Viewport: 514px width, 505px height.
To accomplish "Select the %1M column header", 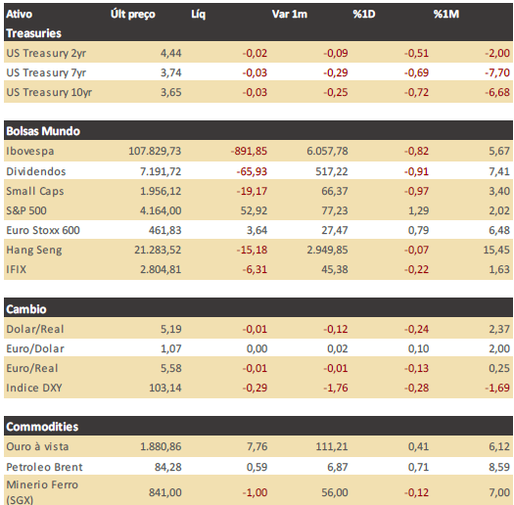I will [x=446, y=14].
